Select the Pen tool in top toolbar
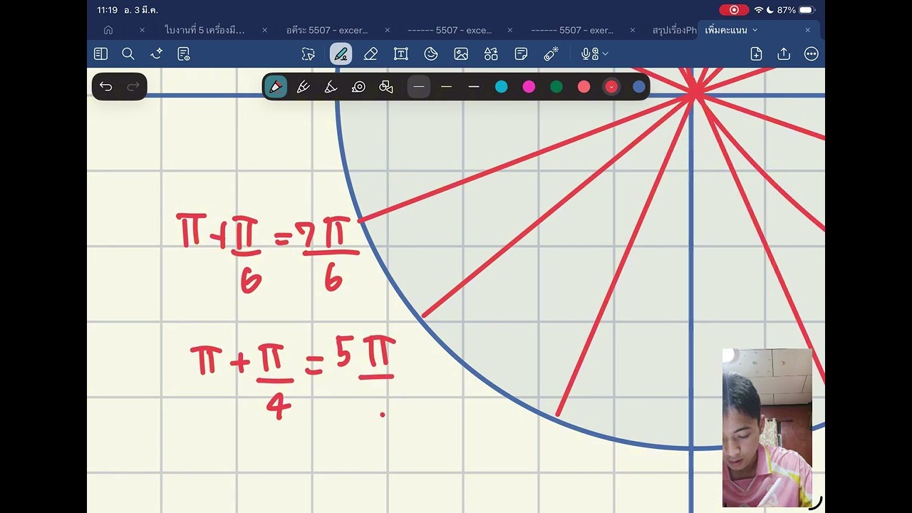 click(341, 54)
